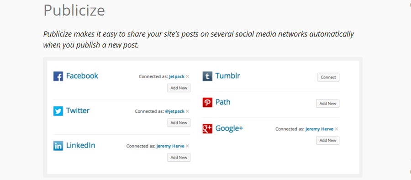Add a new Twitter connection
This screenshot has width=411, height=180.
pos(179,122)
